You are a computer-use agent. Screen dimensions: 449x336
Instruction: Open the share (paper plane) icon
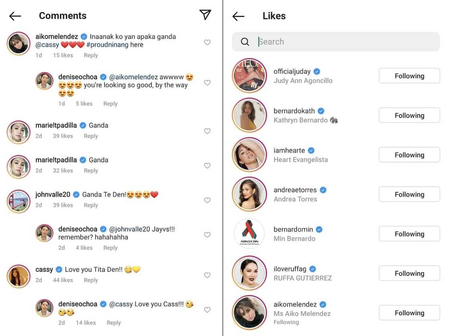click(x=205, y=14)
